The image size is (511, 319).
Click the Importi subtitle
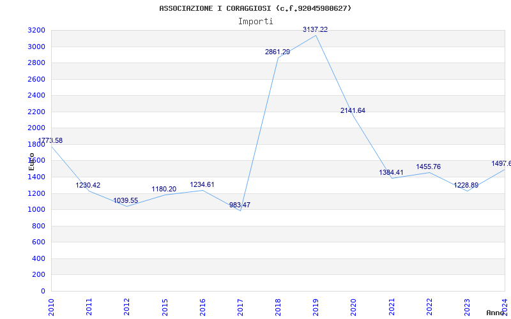(x=256, y=22)
